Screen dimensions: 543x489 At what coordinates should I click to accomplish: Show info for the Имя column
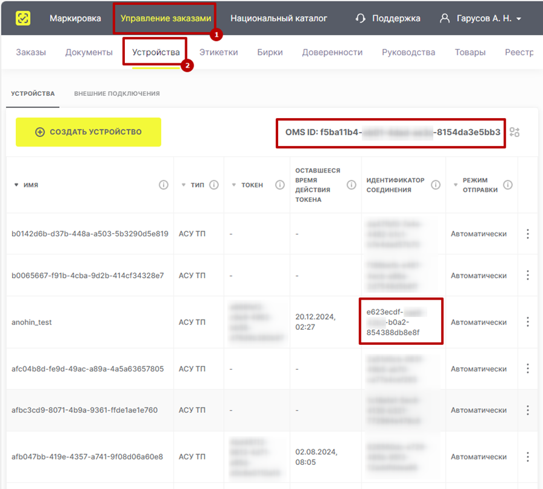[164, 185]
